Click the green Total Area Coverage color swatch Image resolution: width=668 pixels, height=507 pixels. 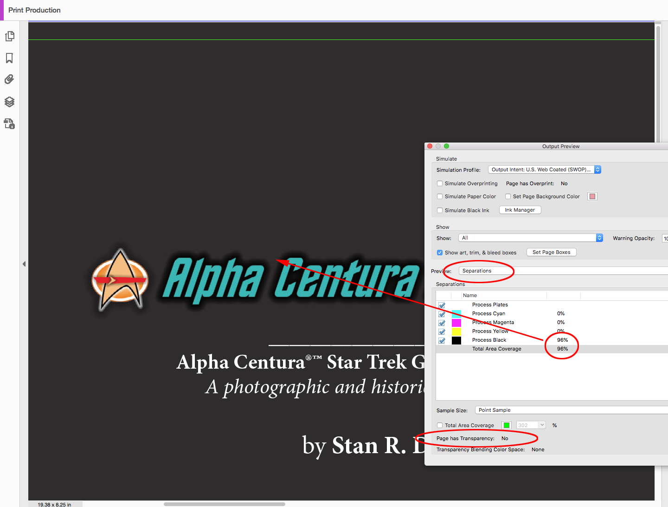(506, 425)
